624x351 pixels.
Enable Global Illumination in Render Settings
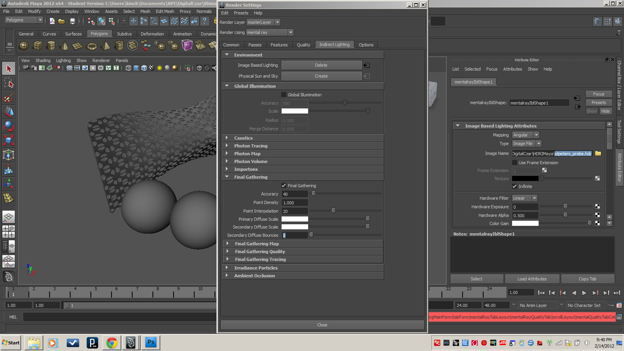[284, 94]
